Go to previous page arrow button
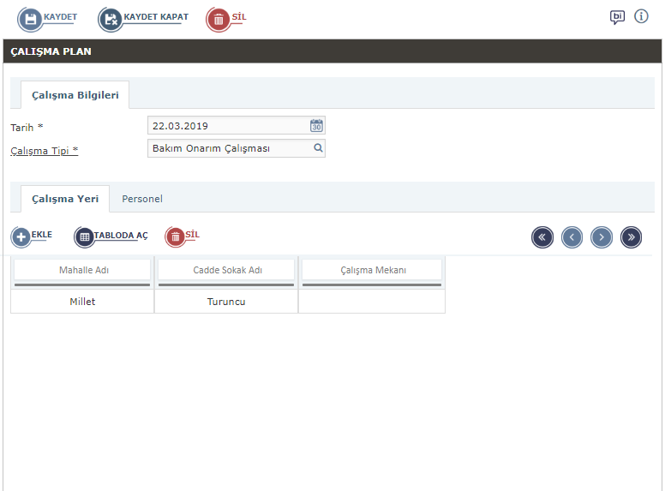 click(x=572, y=237)
